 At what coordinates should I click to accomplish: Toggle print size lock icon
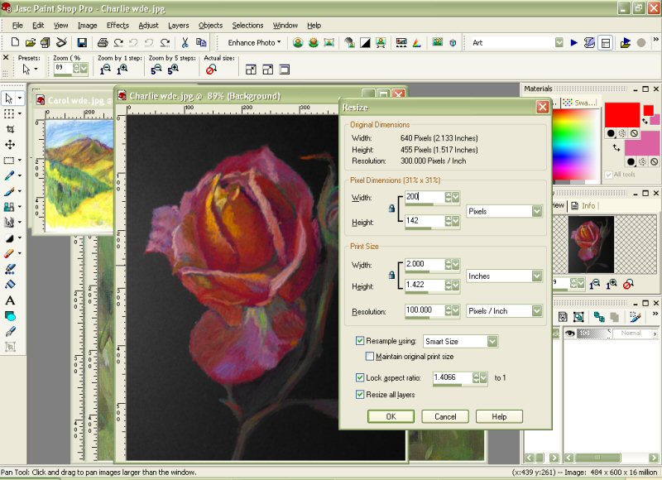pyautogui.click(x=391, y=276)
